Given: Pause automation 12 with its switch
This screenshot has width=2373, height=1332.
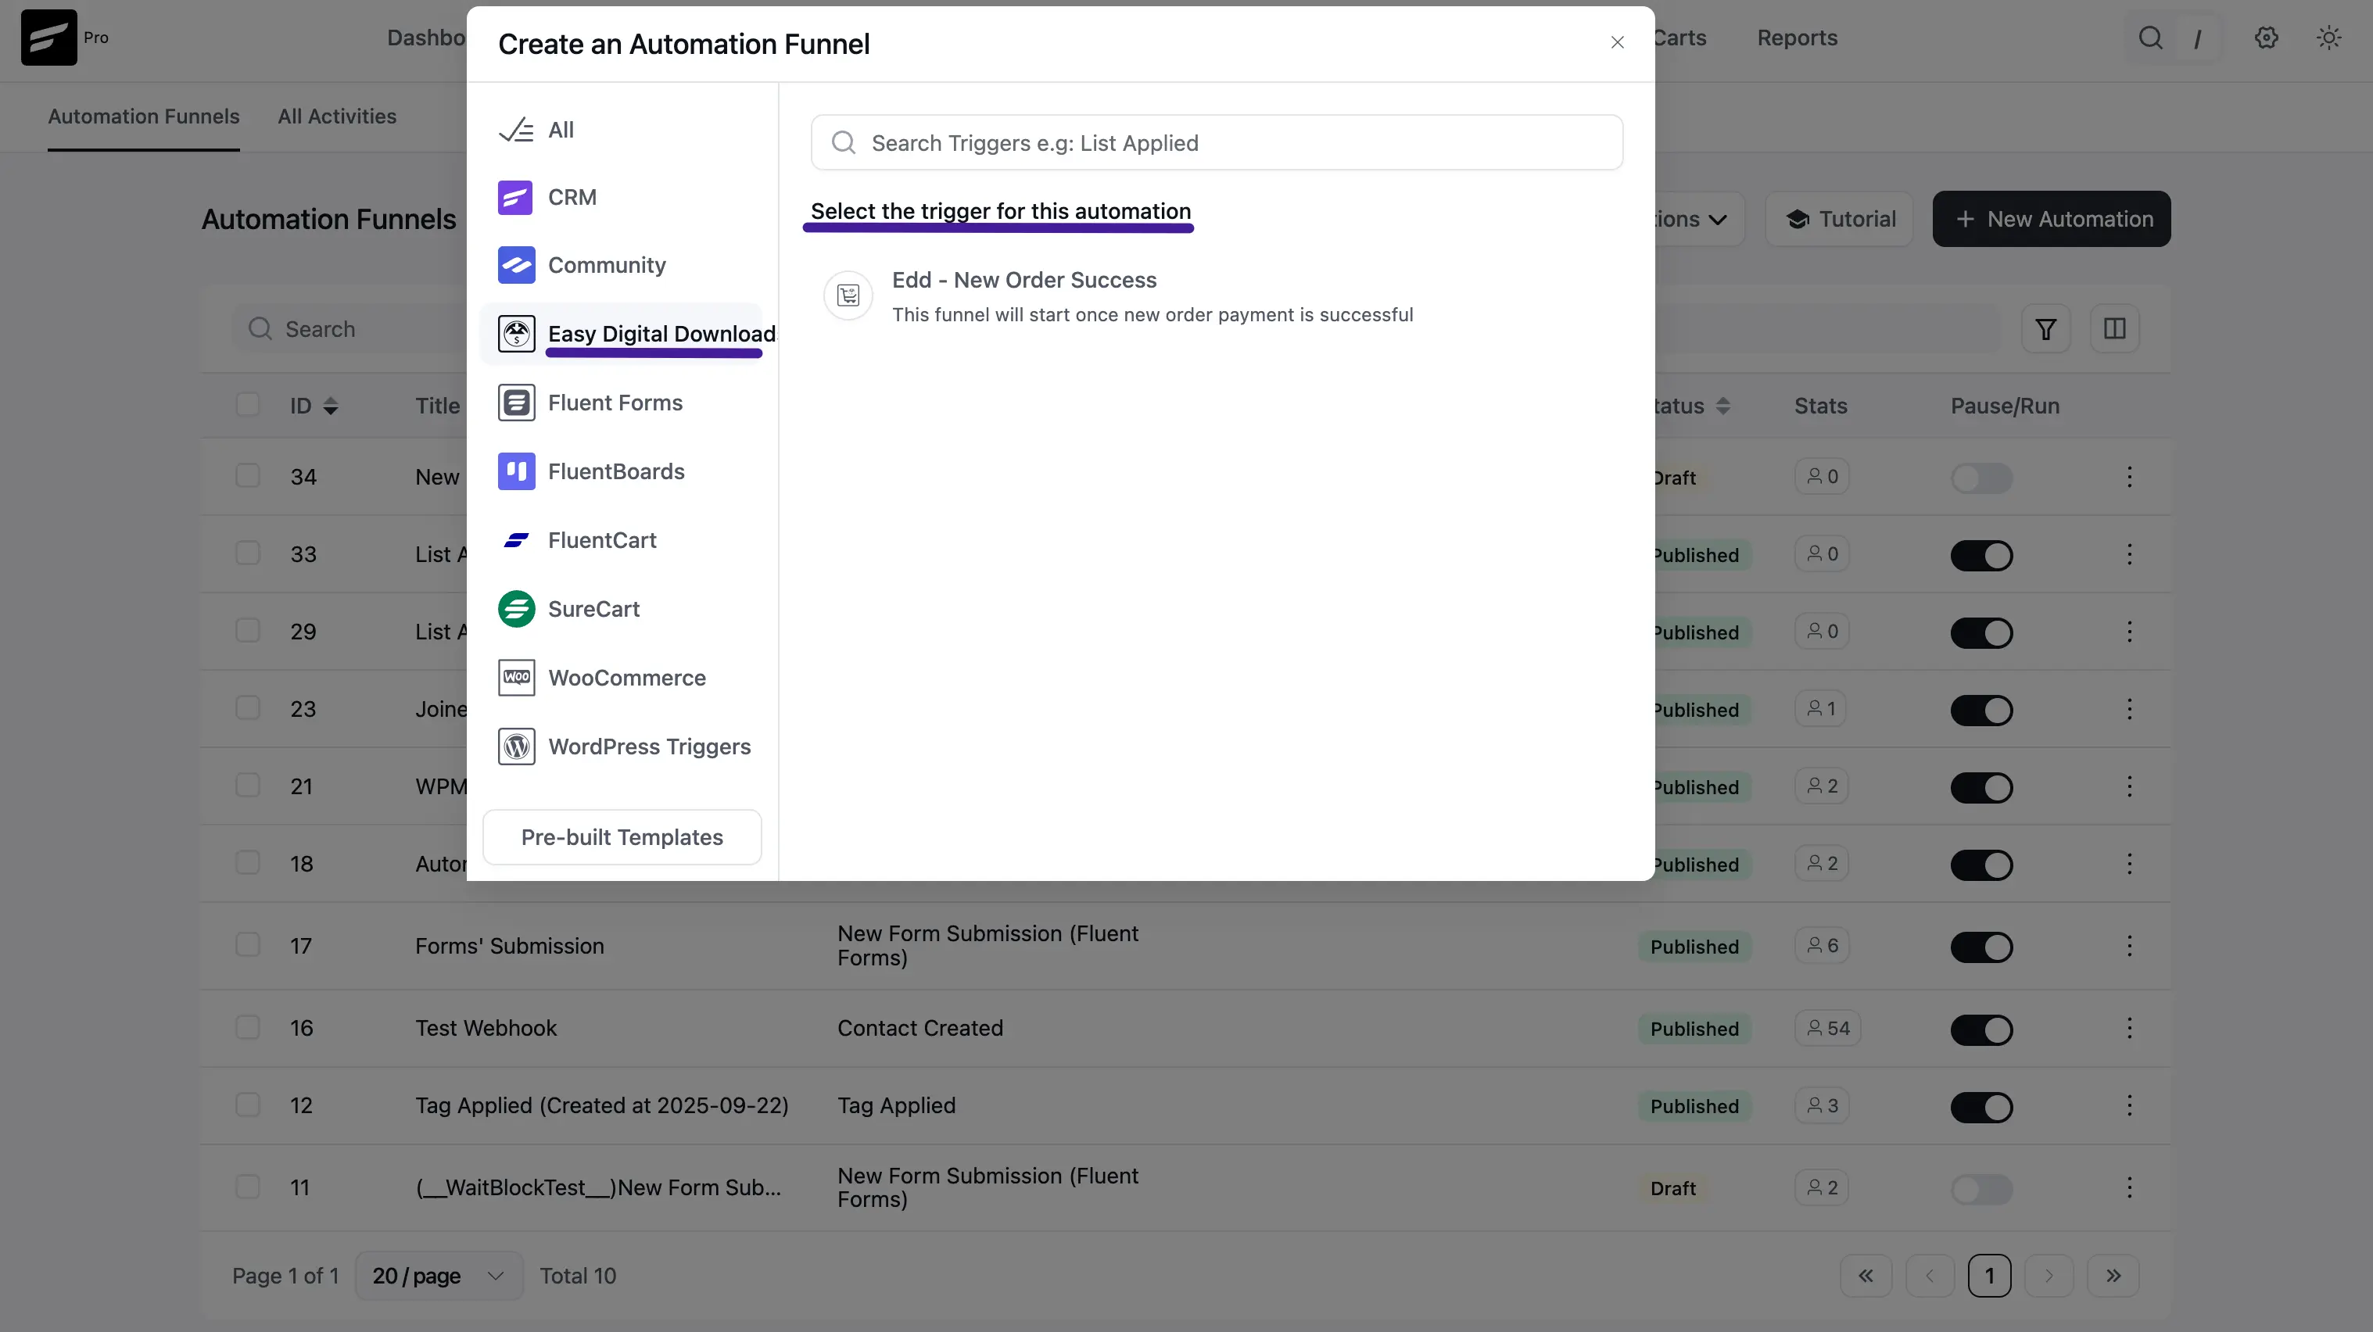Looking at the screenshot, I should 1981,1106.
